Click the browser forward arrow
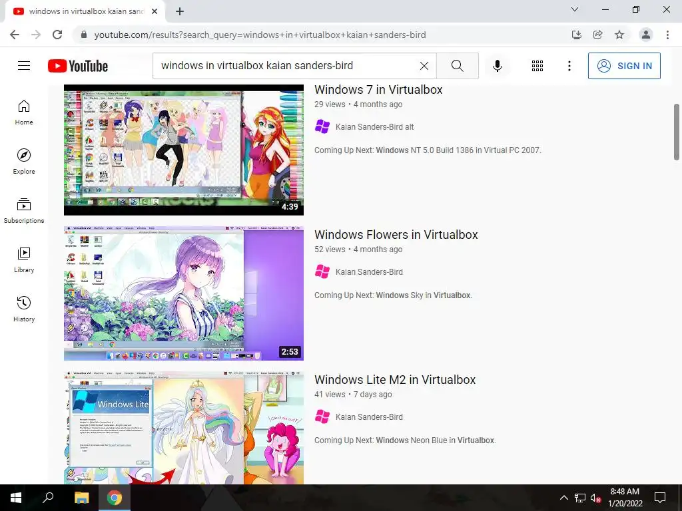The image size is (682, 511). click(x=36, y=35)
